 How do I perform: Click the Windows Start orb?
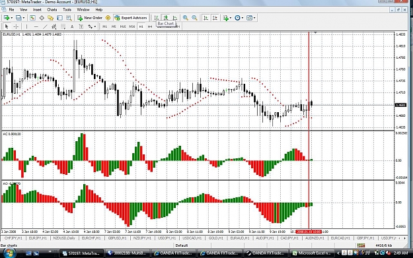pos(9,253)
